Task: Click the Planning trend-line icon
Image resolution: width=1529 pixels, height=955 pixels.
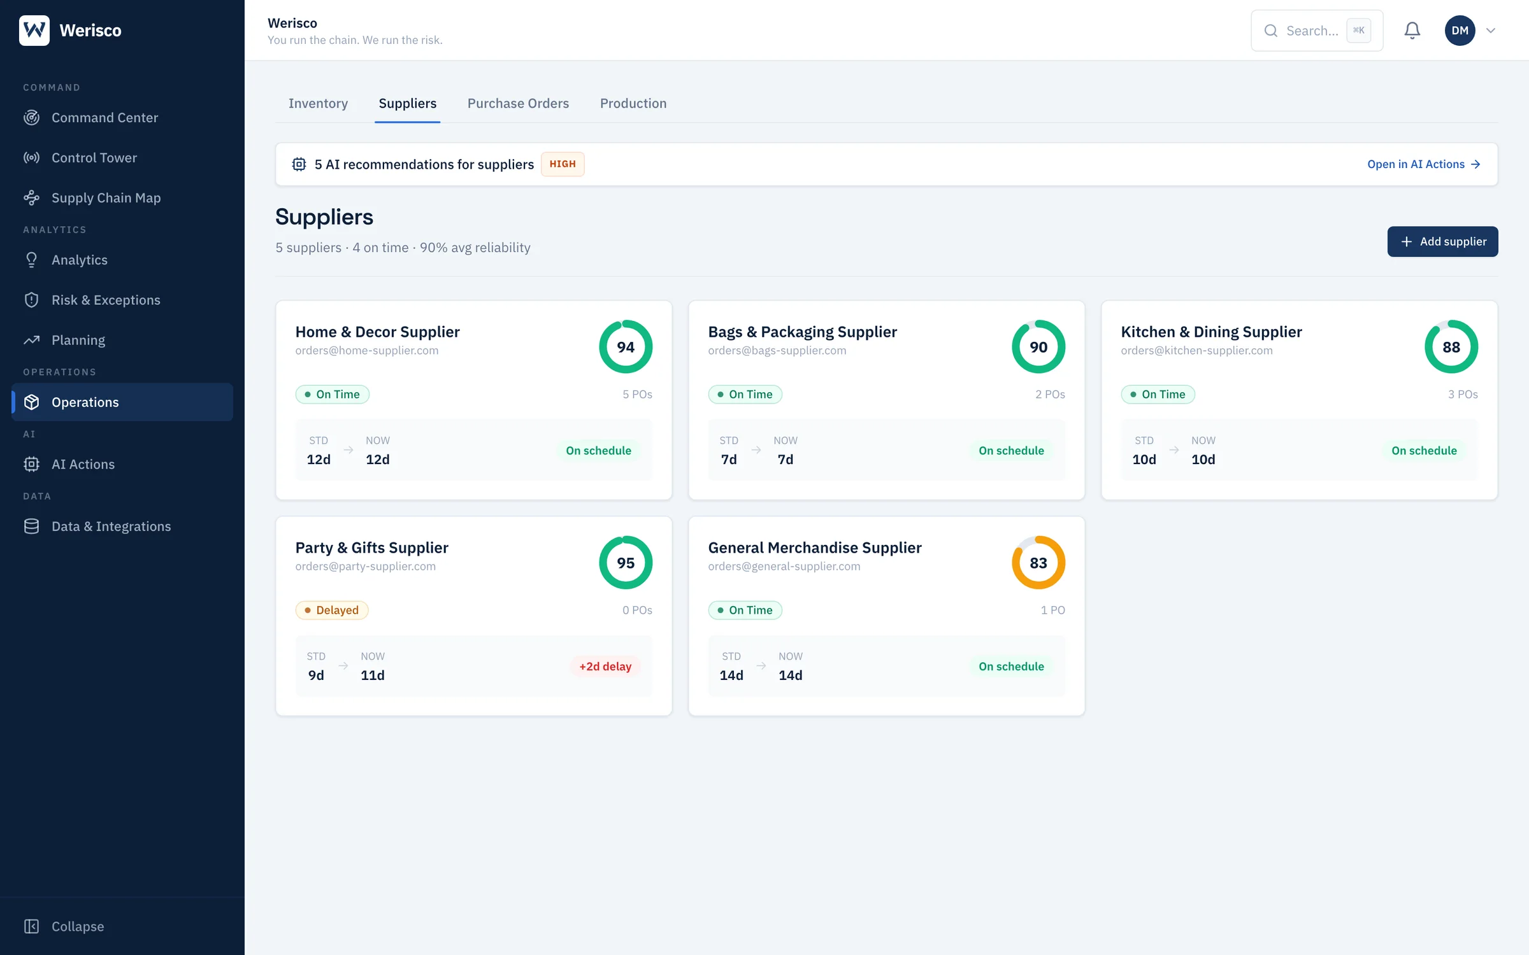Action: point(31,340)
